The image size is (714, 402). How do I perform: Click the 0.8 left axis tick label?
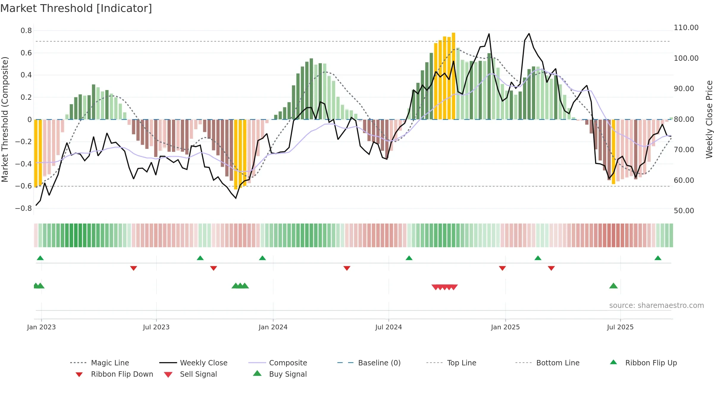26,31
